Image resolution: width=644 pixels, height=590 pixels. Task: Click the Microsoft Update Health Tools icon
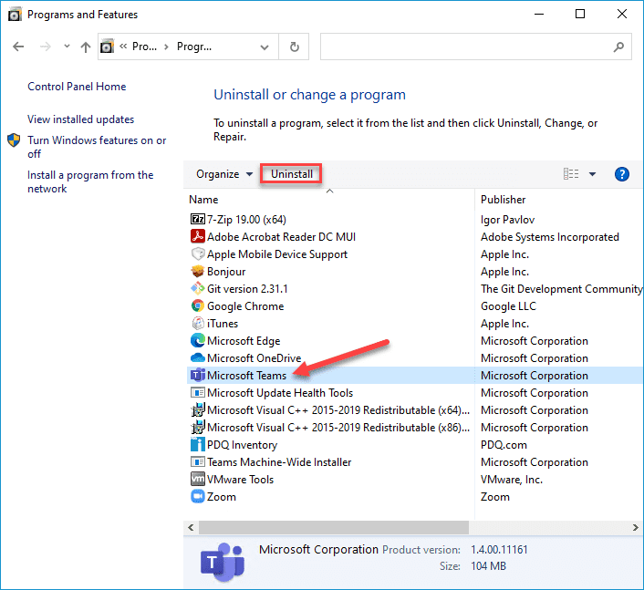pyautogui.click(x=198, y=393)
